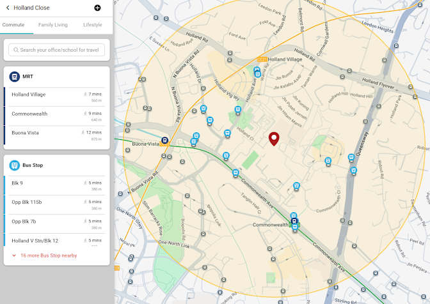The height and width of the screenshot is (304, 430).
Task: Click bus marker north of Commonwealth Cl
Action: (x=296, y=186)
